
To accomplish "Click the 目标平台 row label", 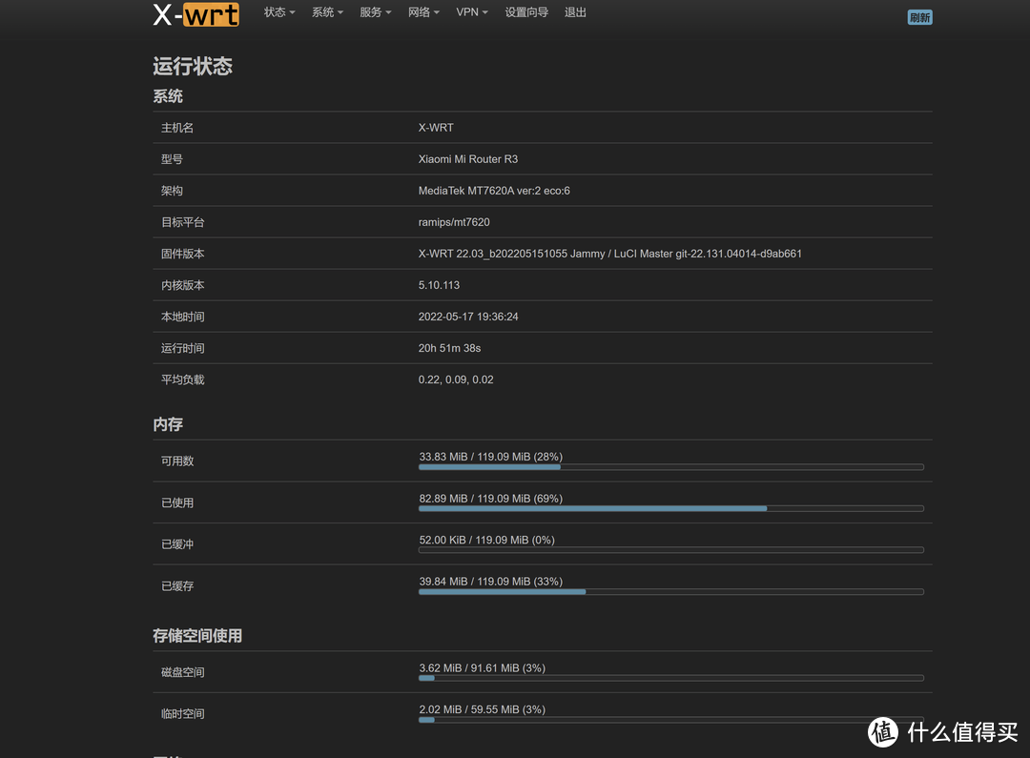I will (x=182, y=222).
